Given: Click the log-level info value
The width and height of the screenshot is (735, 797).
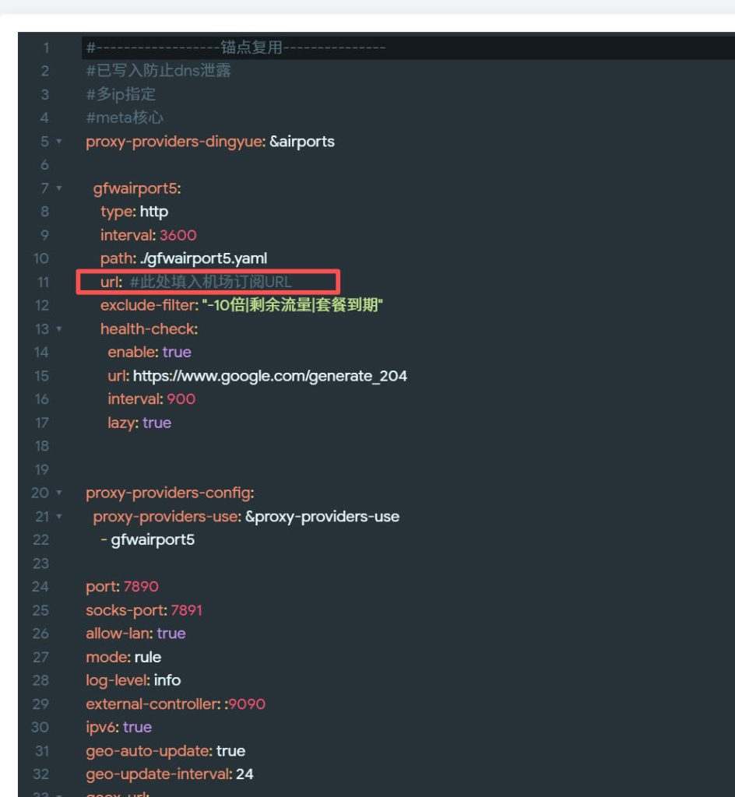Looking at the screenshot, I should tap(167, 680).
